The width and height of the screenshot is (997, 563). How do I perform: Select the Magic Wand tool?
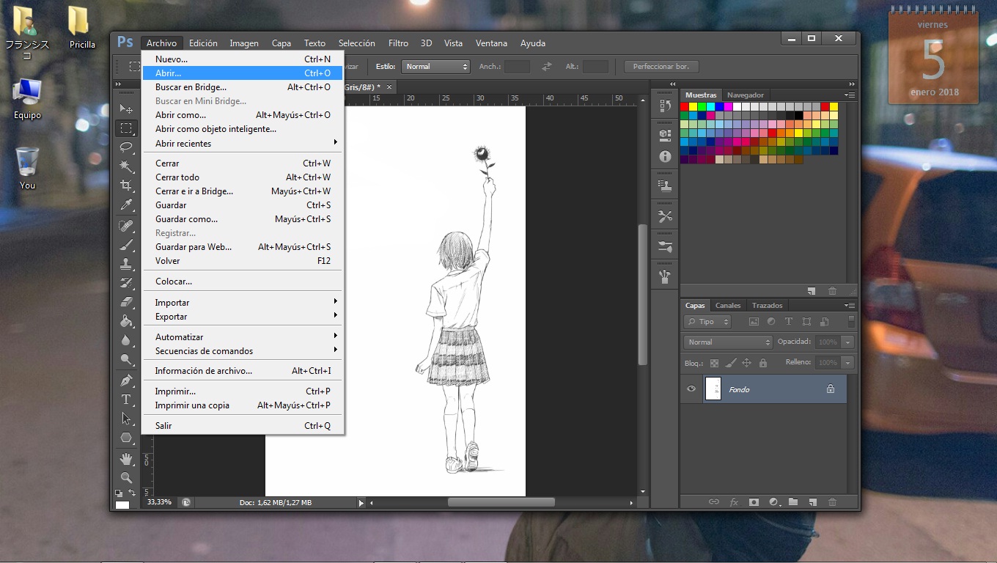[x=126, y=166]
